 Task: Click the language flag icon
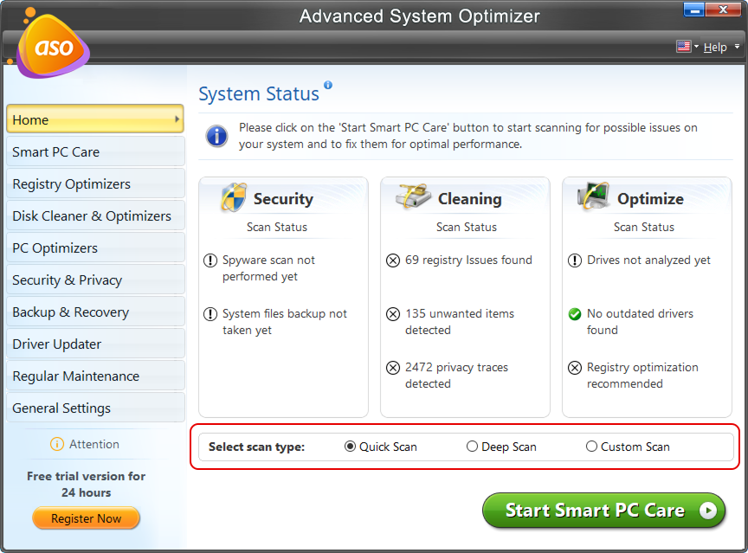[x=683, y=47]
